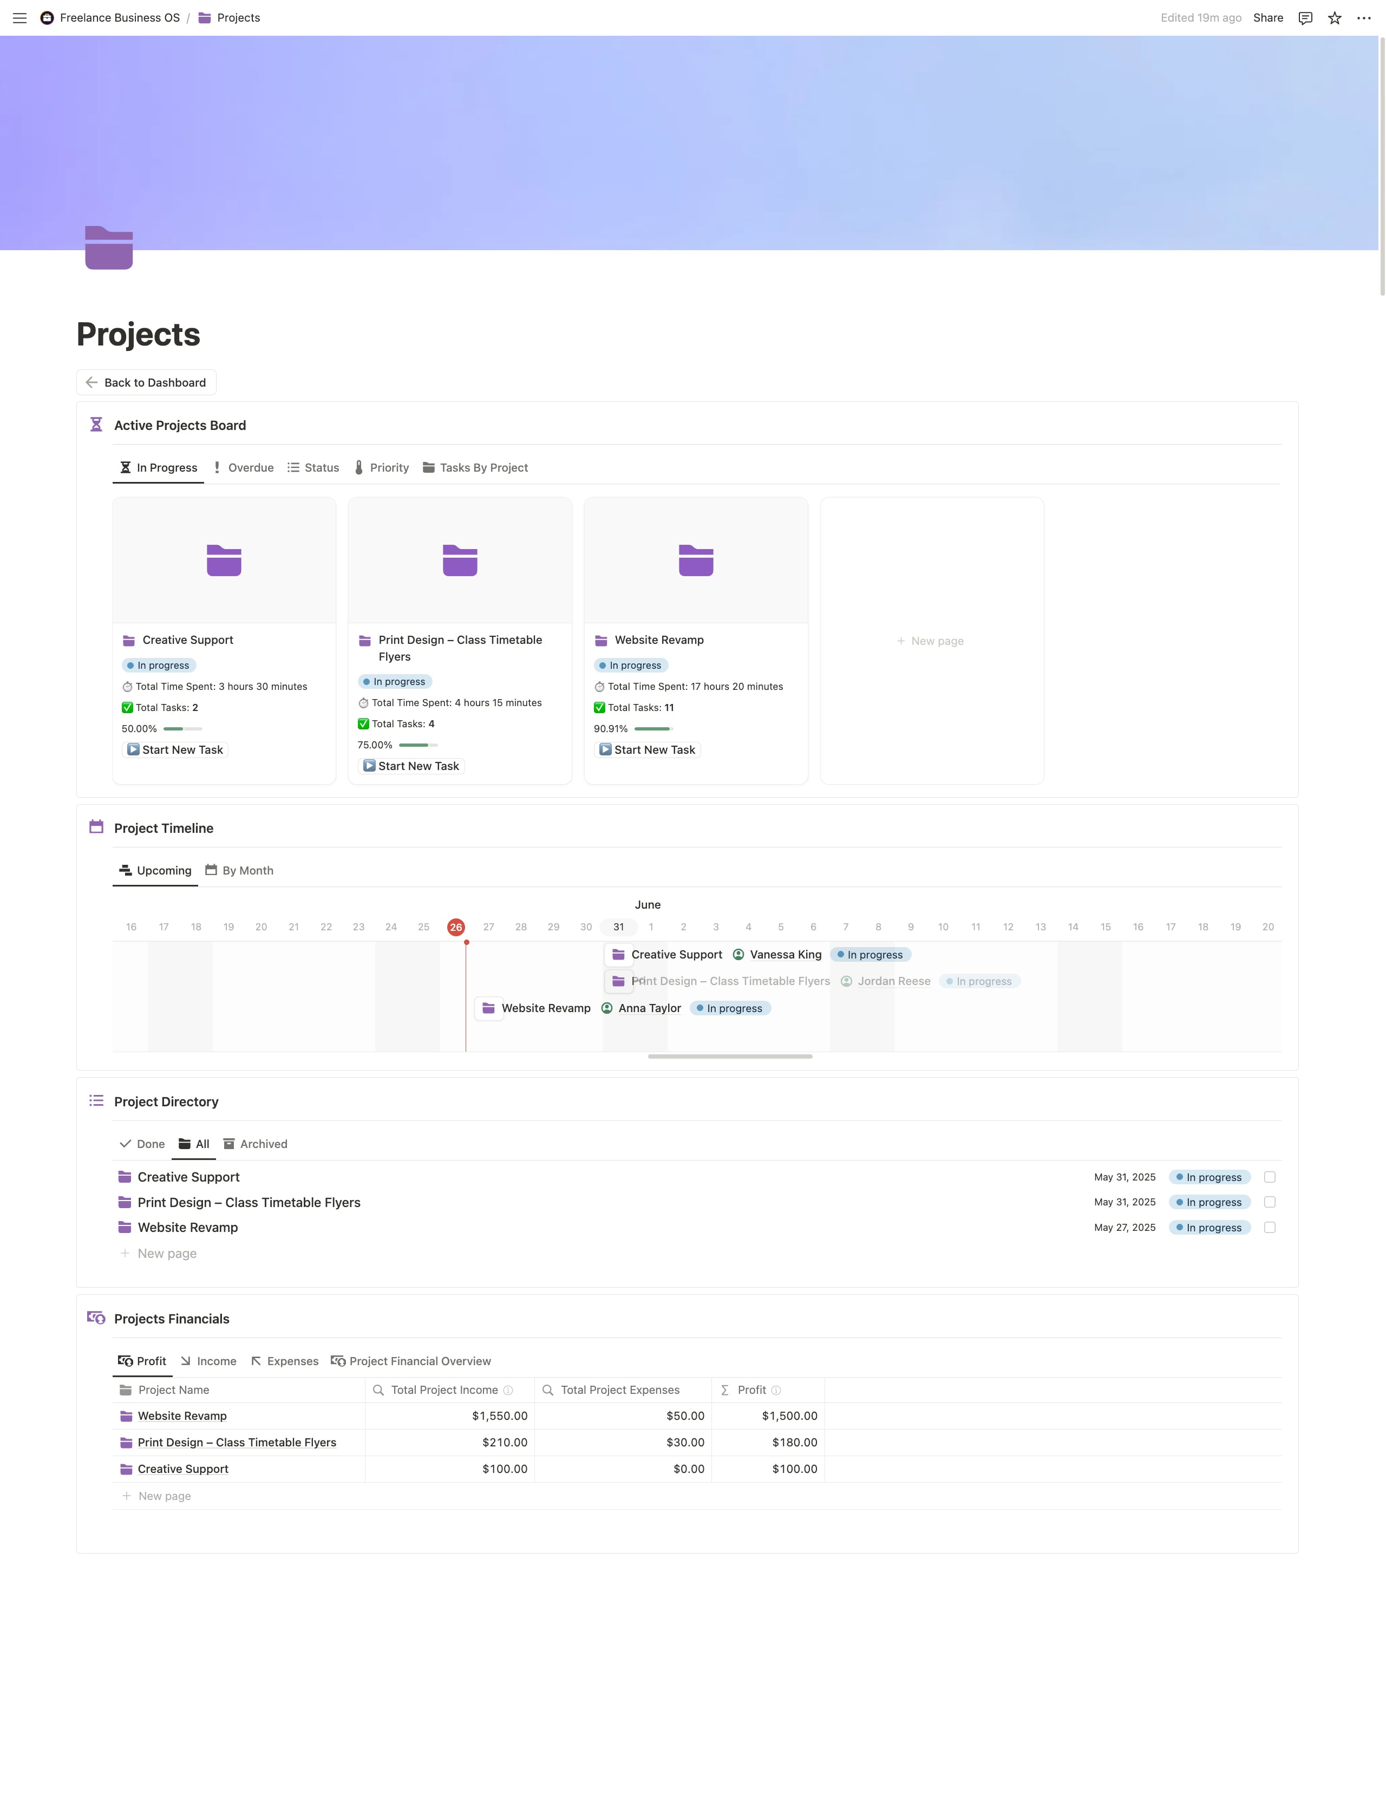Click the timeline horizontal scrollbar

pos(730,1056)
